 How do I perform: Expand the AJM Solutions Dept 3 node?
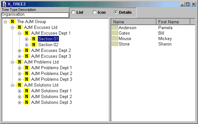pyautogui.click(x=19, y=103)
